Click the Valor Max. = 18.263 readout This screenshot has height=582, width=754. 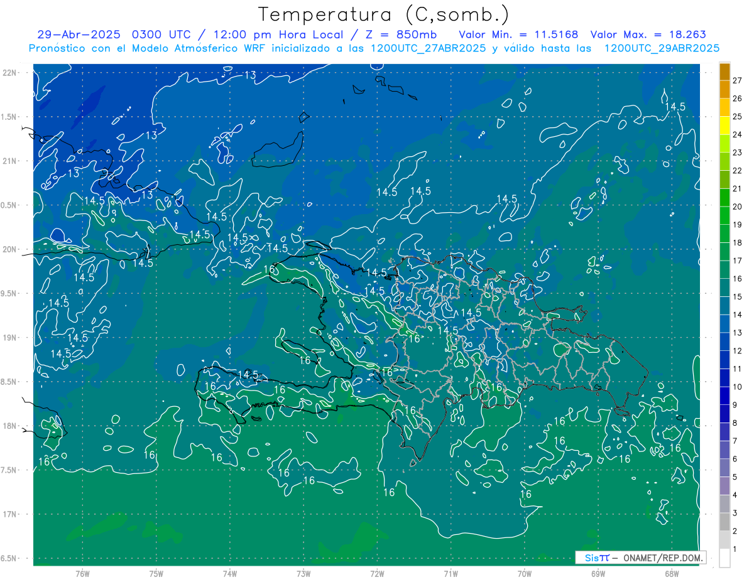pos(648,35)
